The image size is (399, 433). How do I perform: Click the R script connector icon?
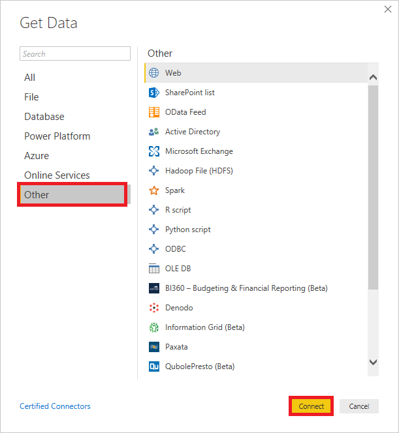pyautogui.click(x=153, y=210)
